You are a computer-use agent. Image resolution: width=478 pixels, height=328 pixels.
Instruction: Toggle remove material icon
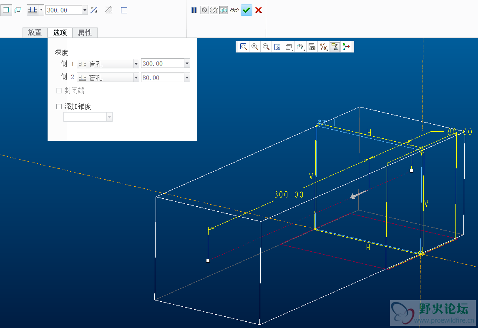108,10
